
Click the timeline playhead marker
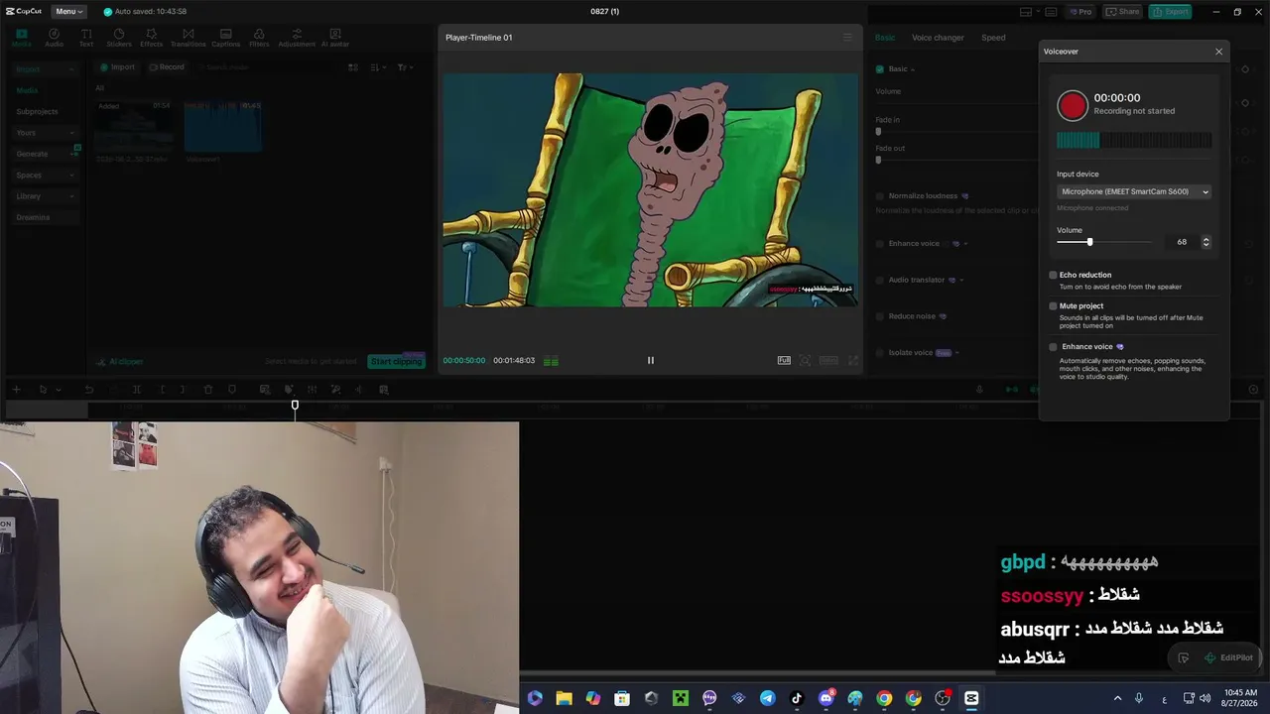295,405
